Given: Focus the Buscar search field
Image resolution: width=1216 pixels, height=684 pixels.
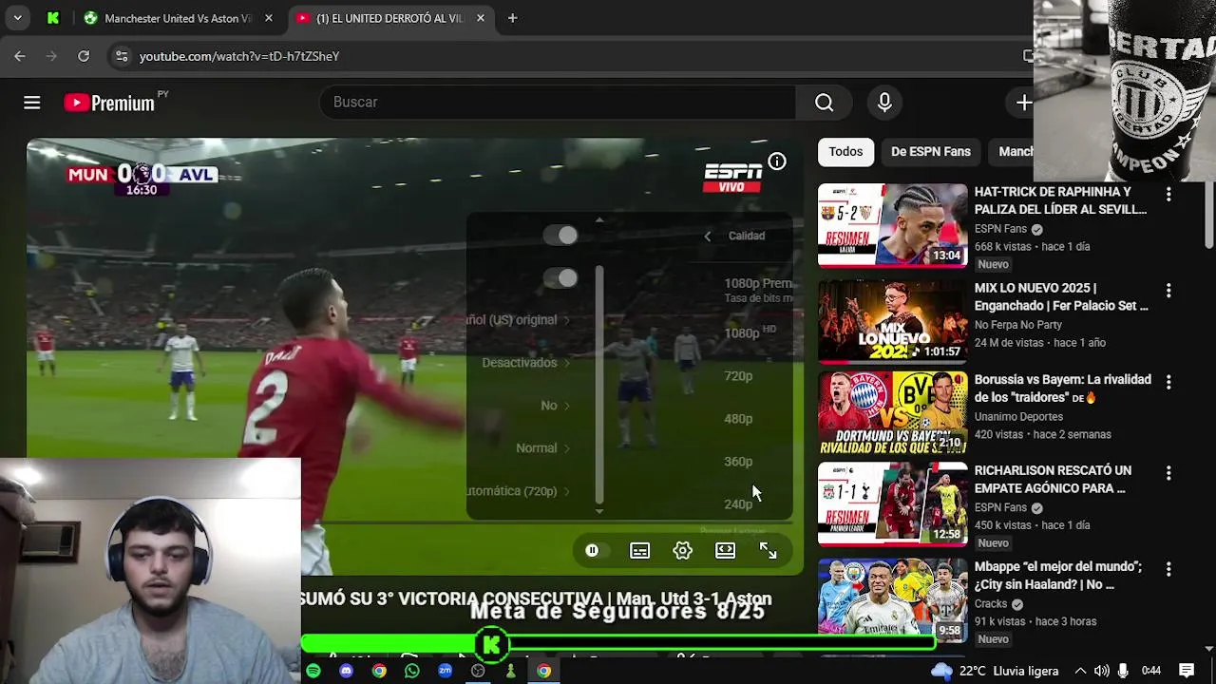Looking at the screenshot, I should tap(558, 103).
